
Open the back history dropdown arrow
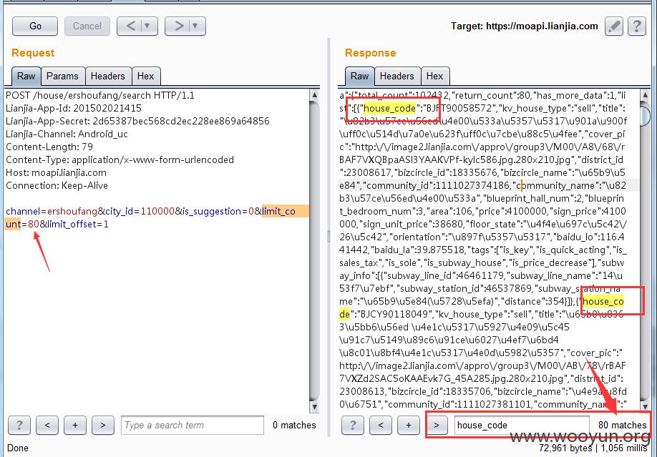147,26
